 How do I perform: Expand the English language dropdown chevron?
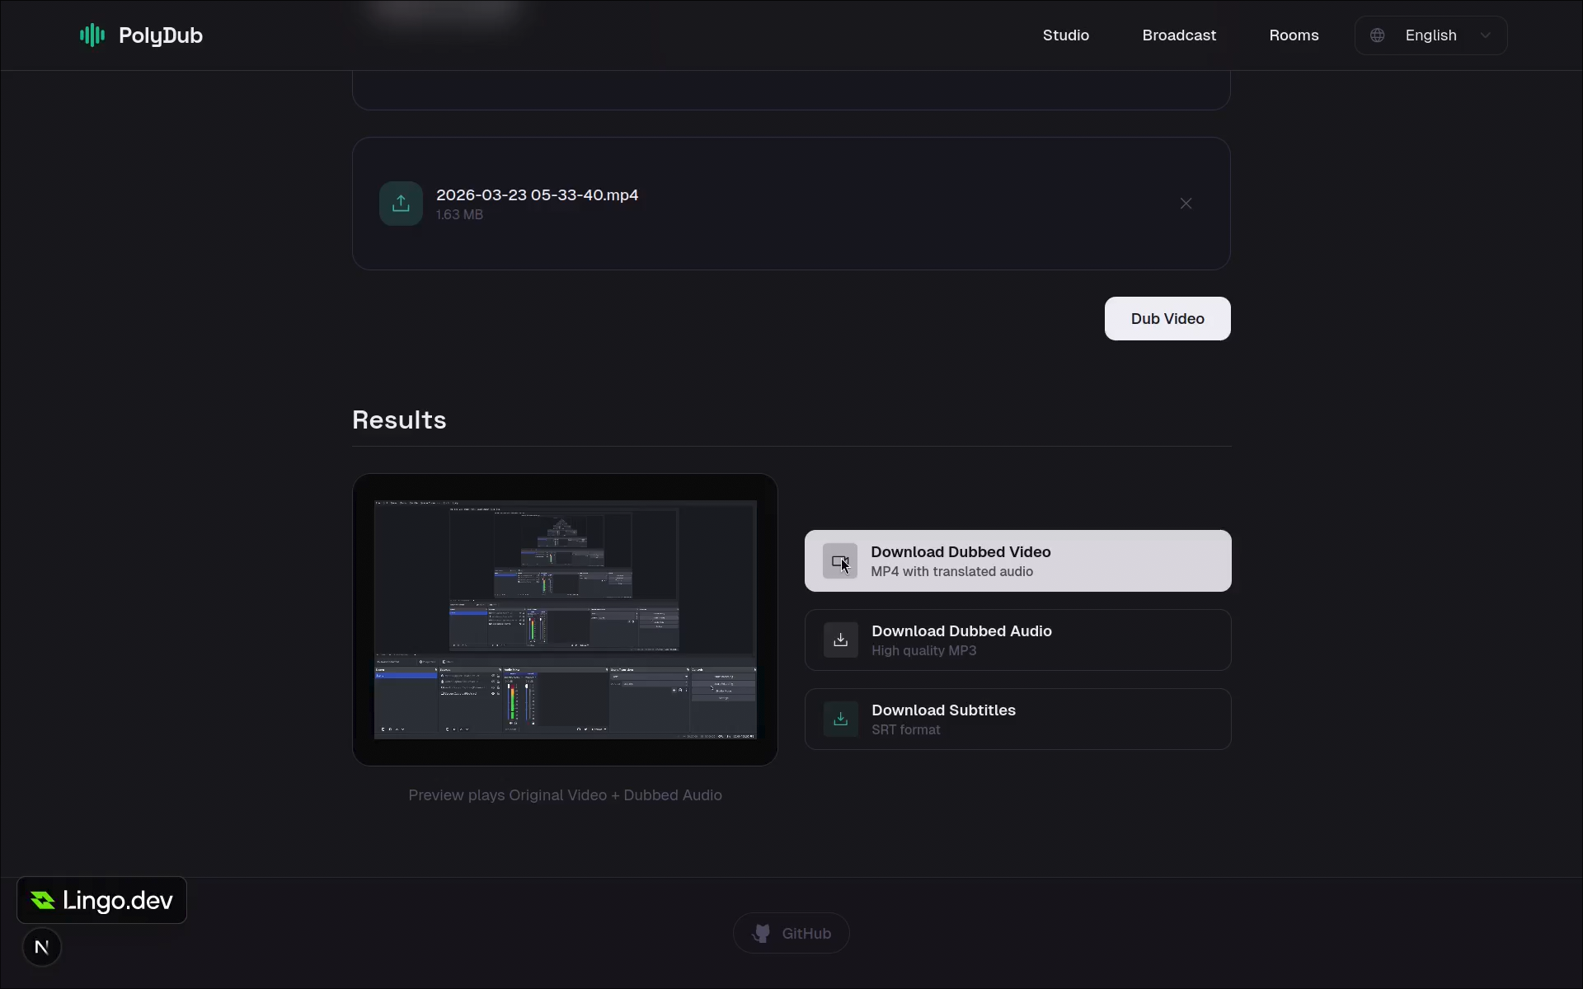click(x=1485, y=35)
